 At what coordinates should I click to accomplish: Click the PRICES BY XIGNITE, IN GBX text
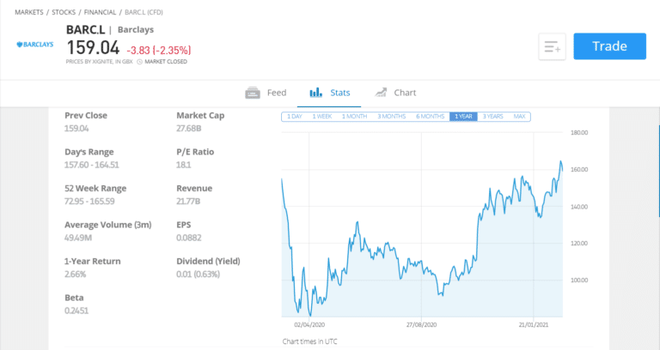pos(99,62)
